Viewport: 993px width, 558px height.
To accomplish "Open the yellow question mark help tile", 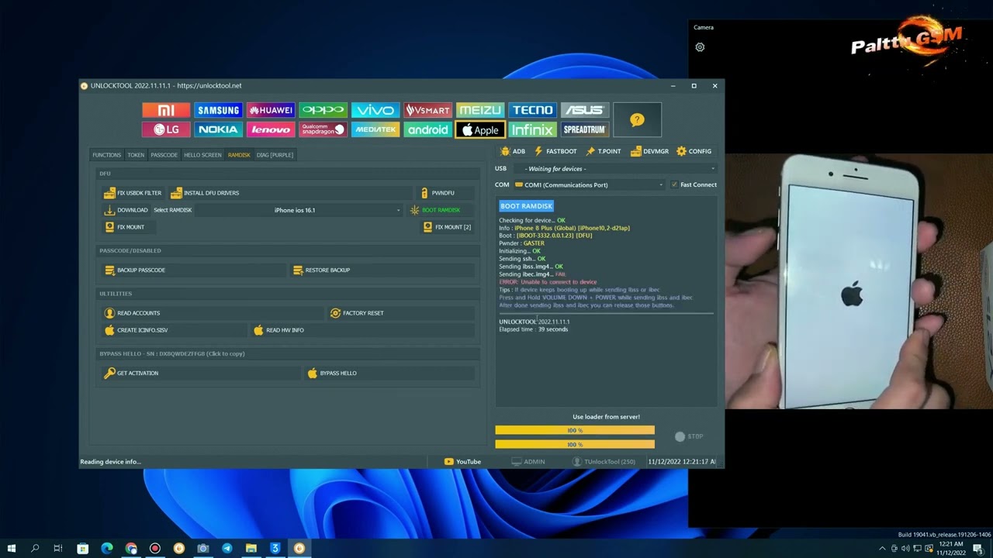I will (x=637, y=120).
